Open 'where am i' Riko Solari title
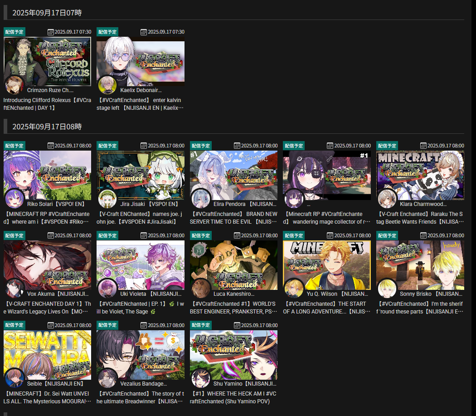This screenshot has height=416, width=476. point(47,218)
